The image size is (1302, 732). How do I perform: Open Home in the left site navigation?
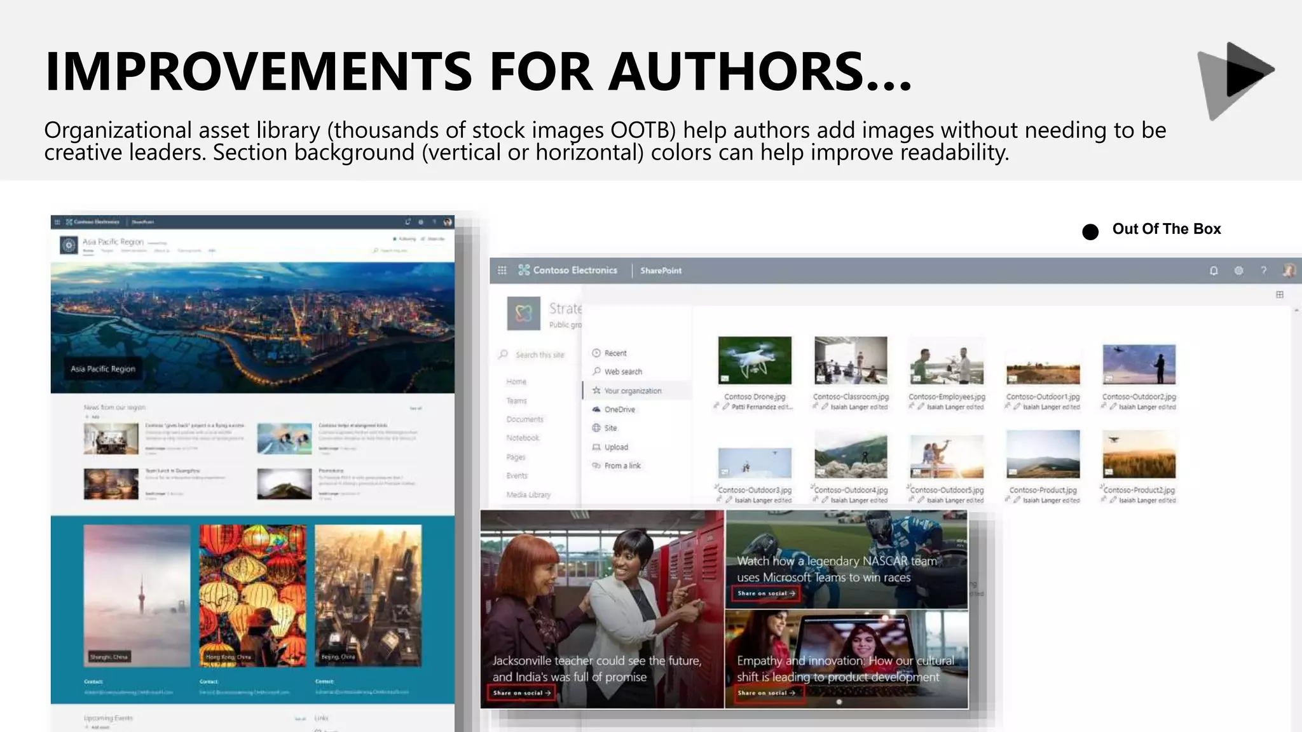[516, 382]
